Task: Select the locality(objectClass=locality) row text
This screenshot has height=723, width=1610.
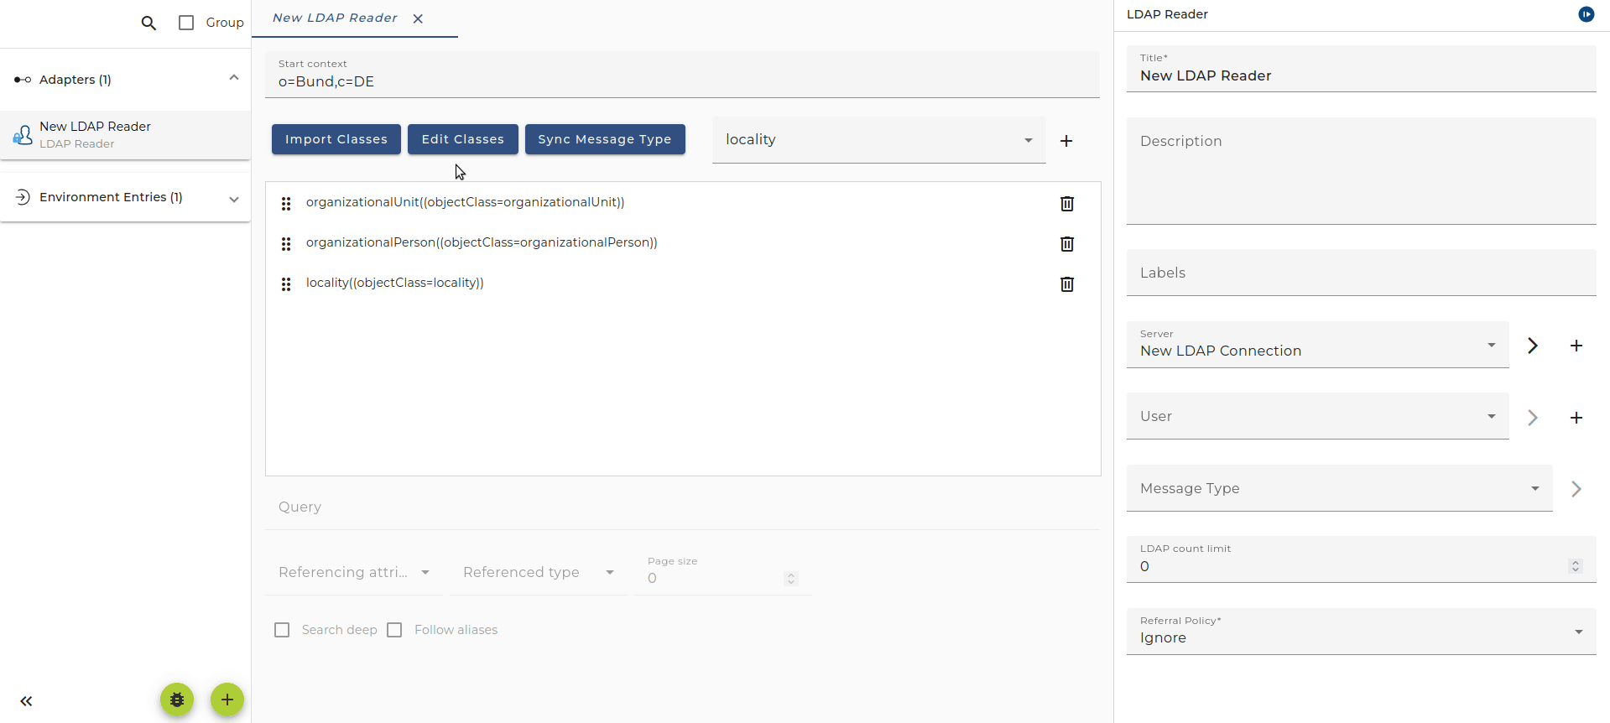Action: pos(394,283)
